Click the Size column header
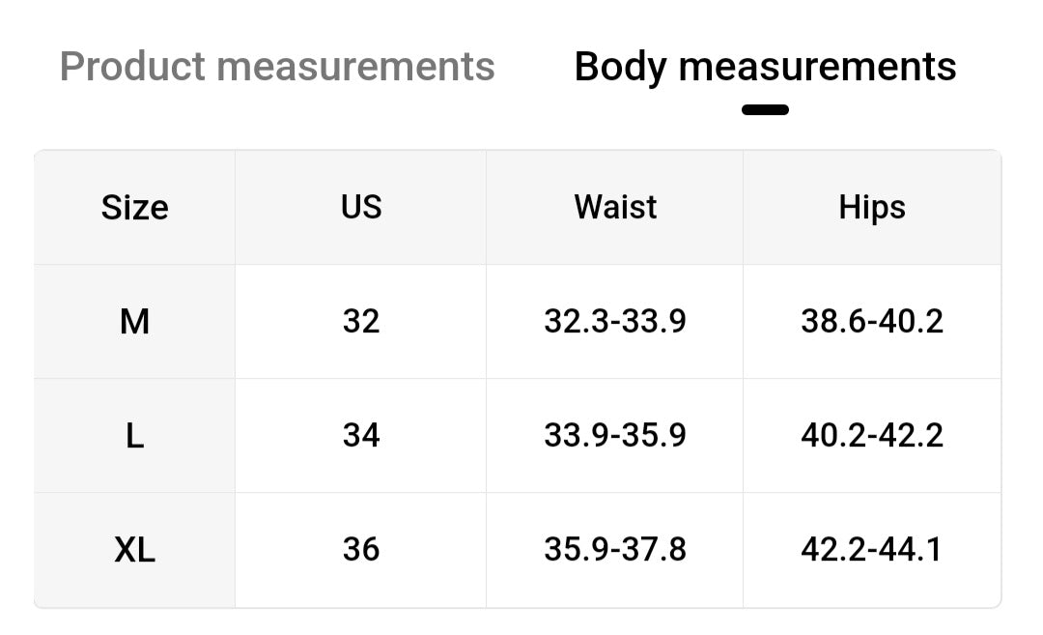 click(134, 207)
